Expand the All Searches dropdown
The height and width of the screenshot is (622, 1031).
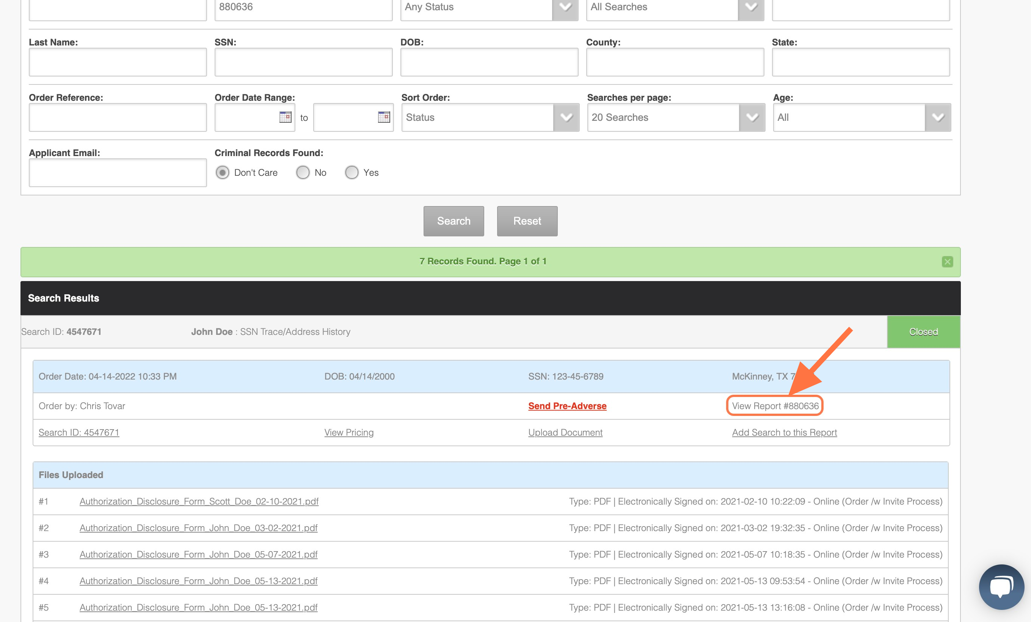[x=675, y=7]
